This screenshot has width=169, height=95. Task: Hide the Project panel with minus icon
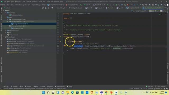pos(55,8)
